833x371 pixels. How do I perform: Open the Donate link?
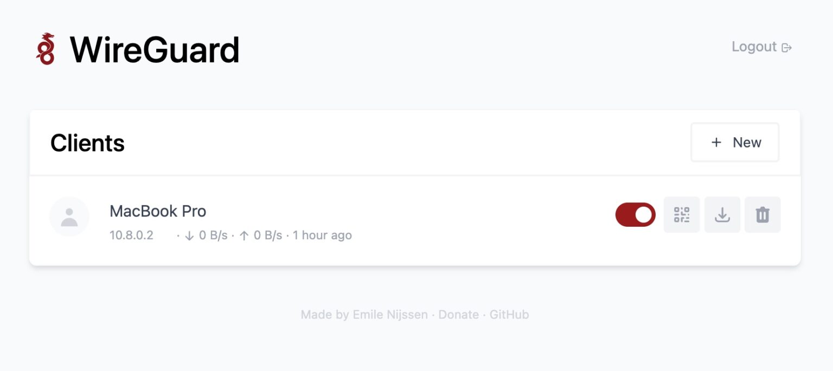point(459,315)
